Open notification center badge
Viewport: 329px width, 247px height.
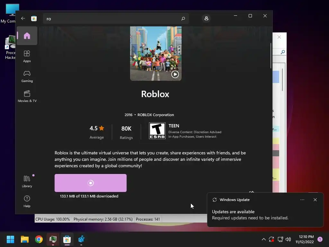coord(320,239)
